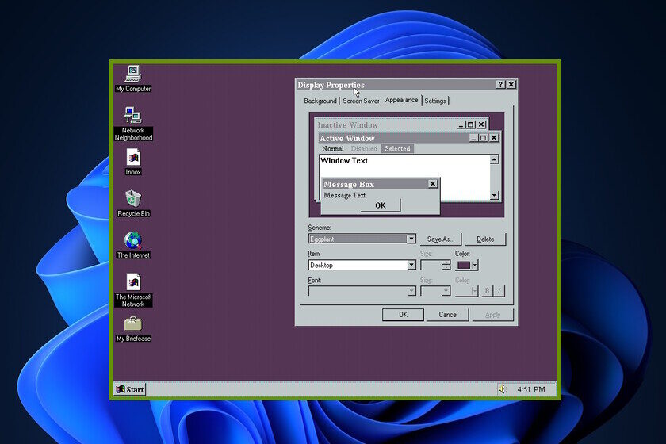Click the Item field showing Desktop
Screen dimensions: 666x444
358,265
